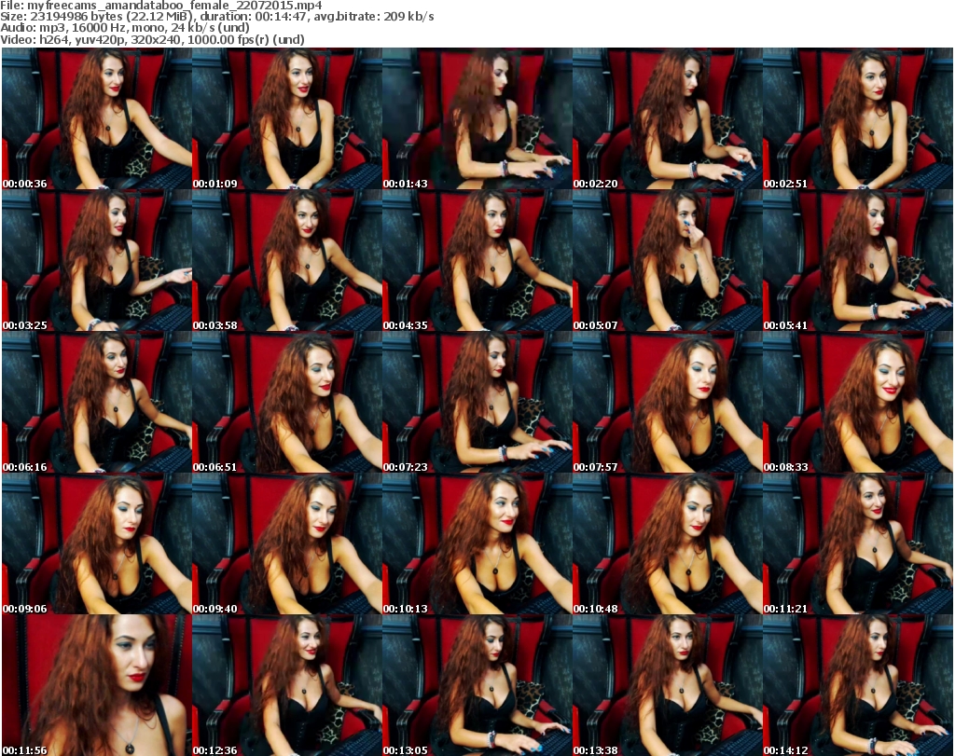Pick the still frame at 00:10:13
The height and width of the screenshot is (756, 955).
[477, 543]
